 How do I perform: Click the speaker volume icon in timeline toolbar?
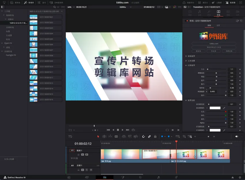[237, 137]
